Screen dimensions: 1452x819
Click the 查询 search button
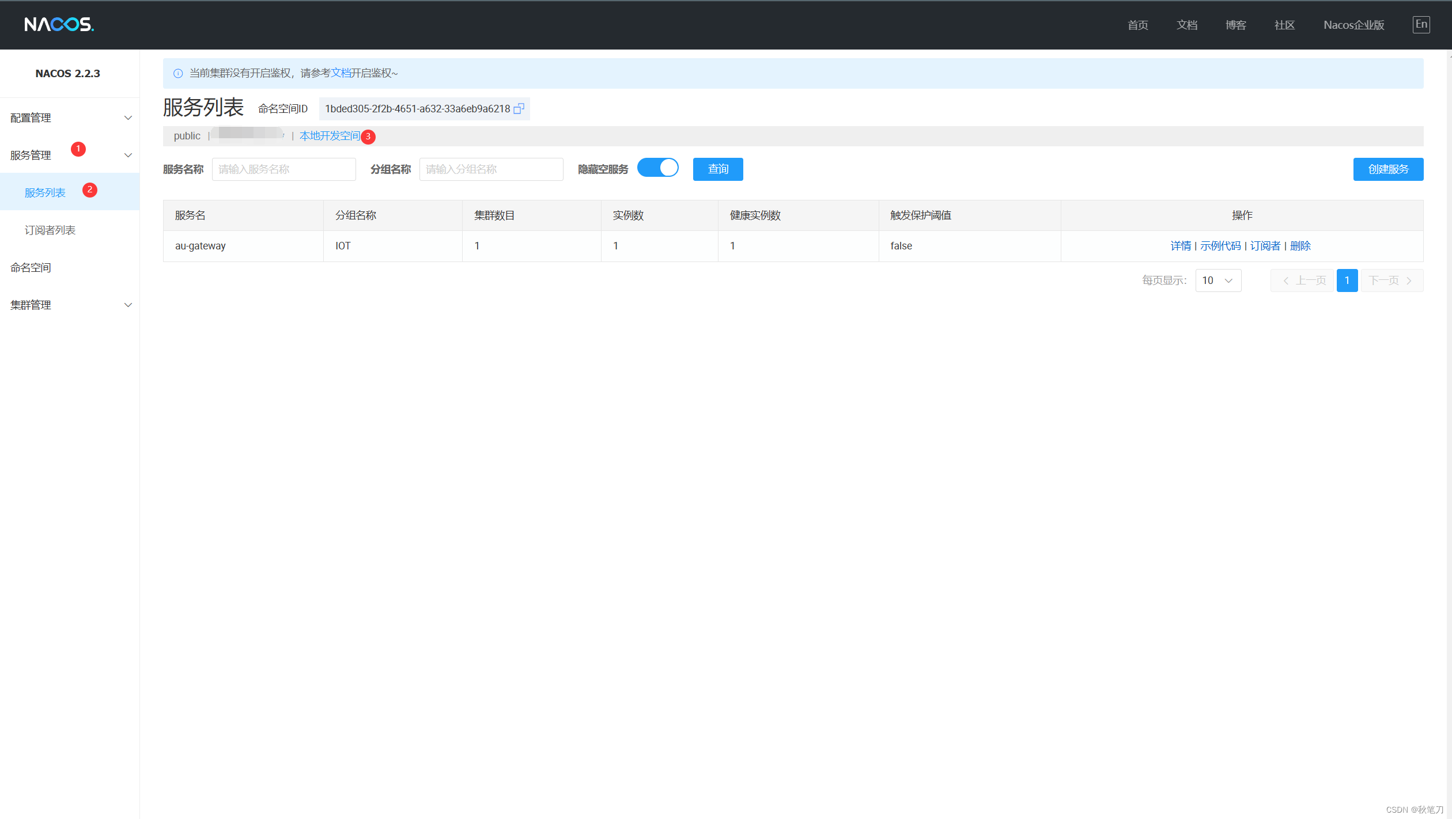(717, 169)
